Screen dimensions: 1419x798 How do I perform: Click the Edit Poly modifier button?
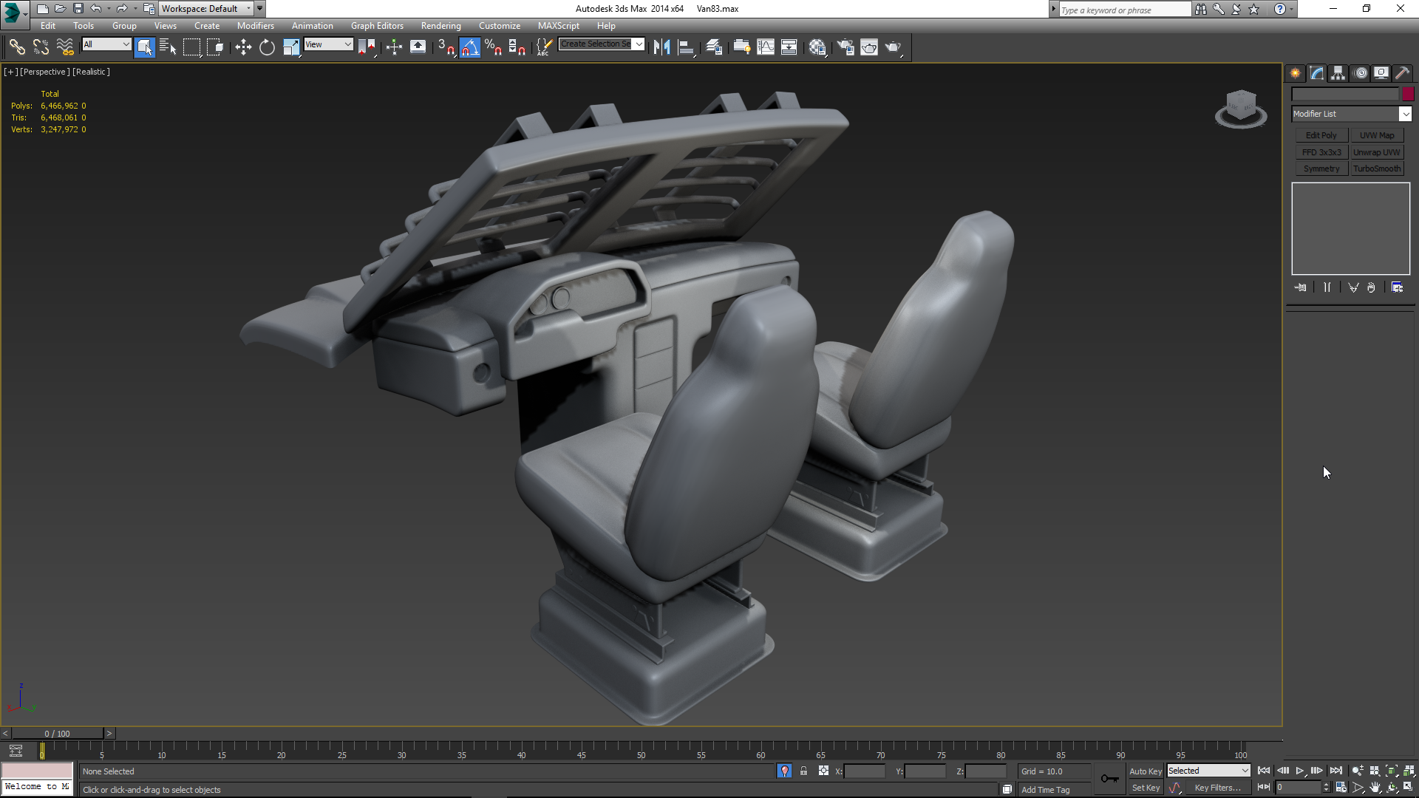click(x=1321, y=135)
